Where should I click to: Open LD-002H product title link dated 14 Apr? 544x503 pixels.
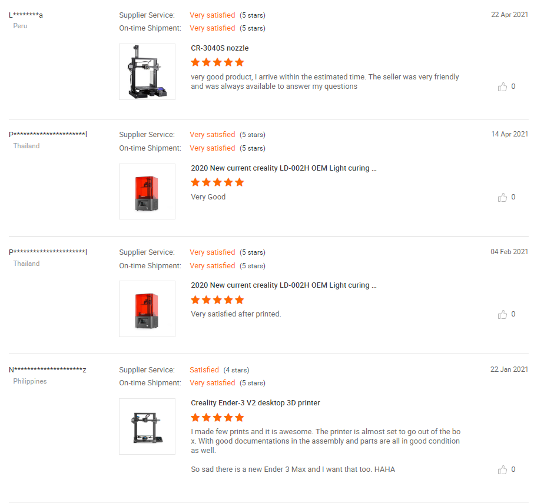tap(284, 168)
